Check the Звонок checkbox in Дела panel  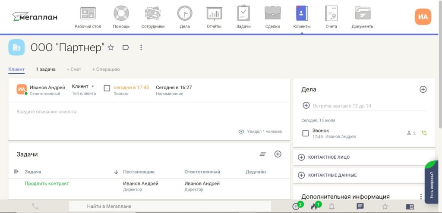(306, 133)
